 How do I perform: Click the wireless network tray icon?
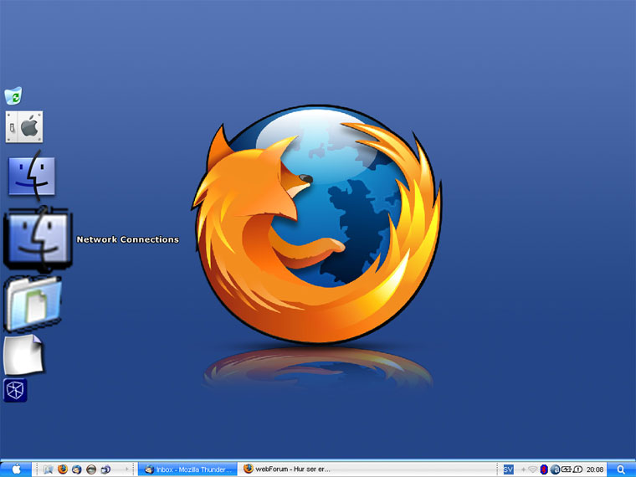pyautogui.click(x=532, y=469)
